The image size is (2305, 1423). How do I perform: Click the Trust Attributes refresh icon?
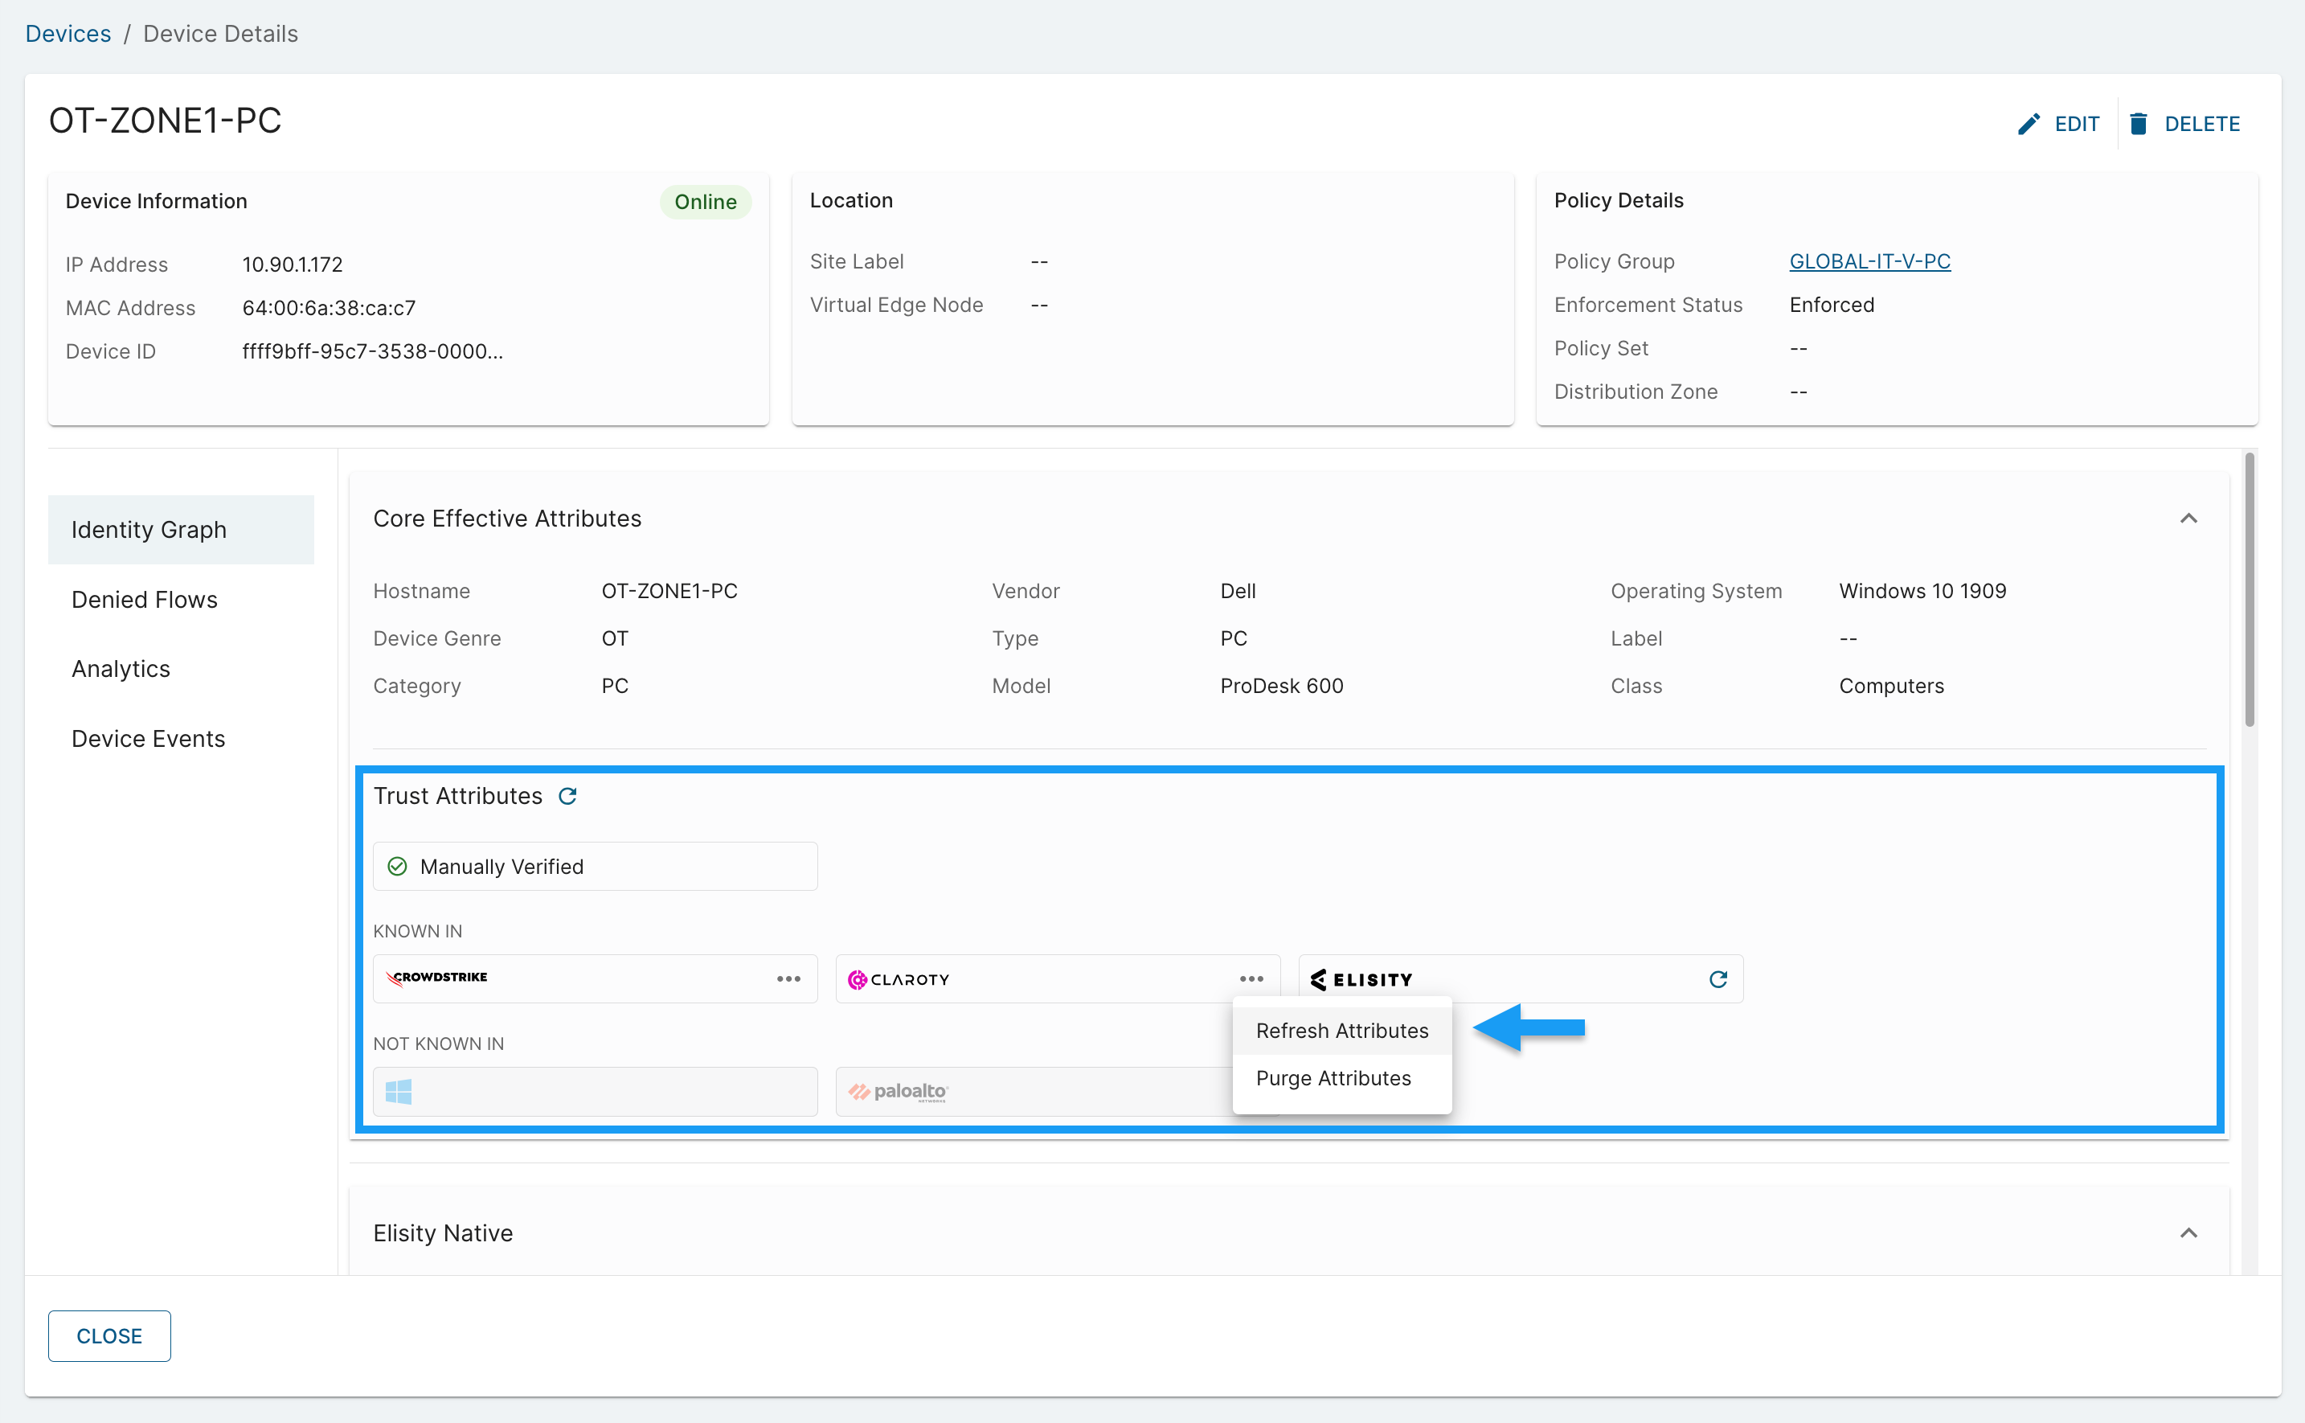click(x=567, y=796)
